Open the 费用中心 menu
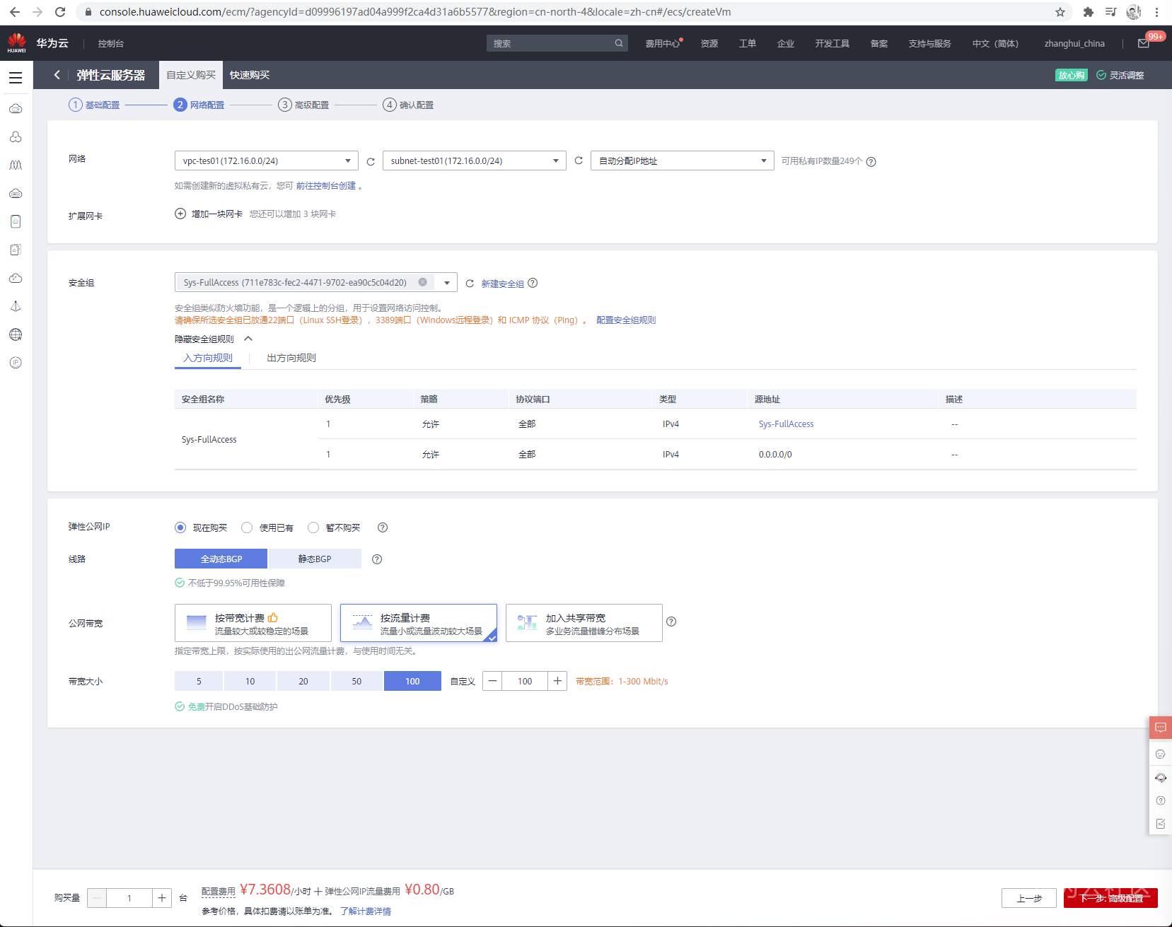The height and width of the screenshot is (927, 1172). (x=663, y=44)
